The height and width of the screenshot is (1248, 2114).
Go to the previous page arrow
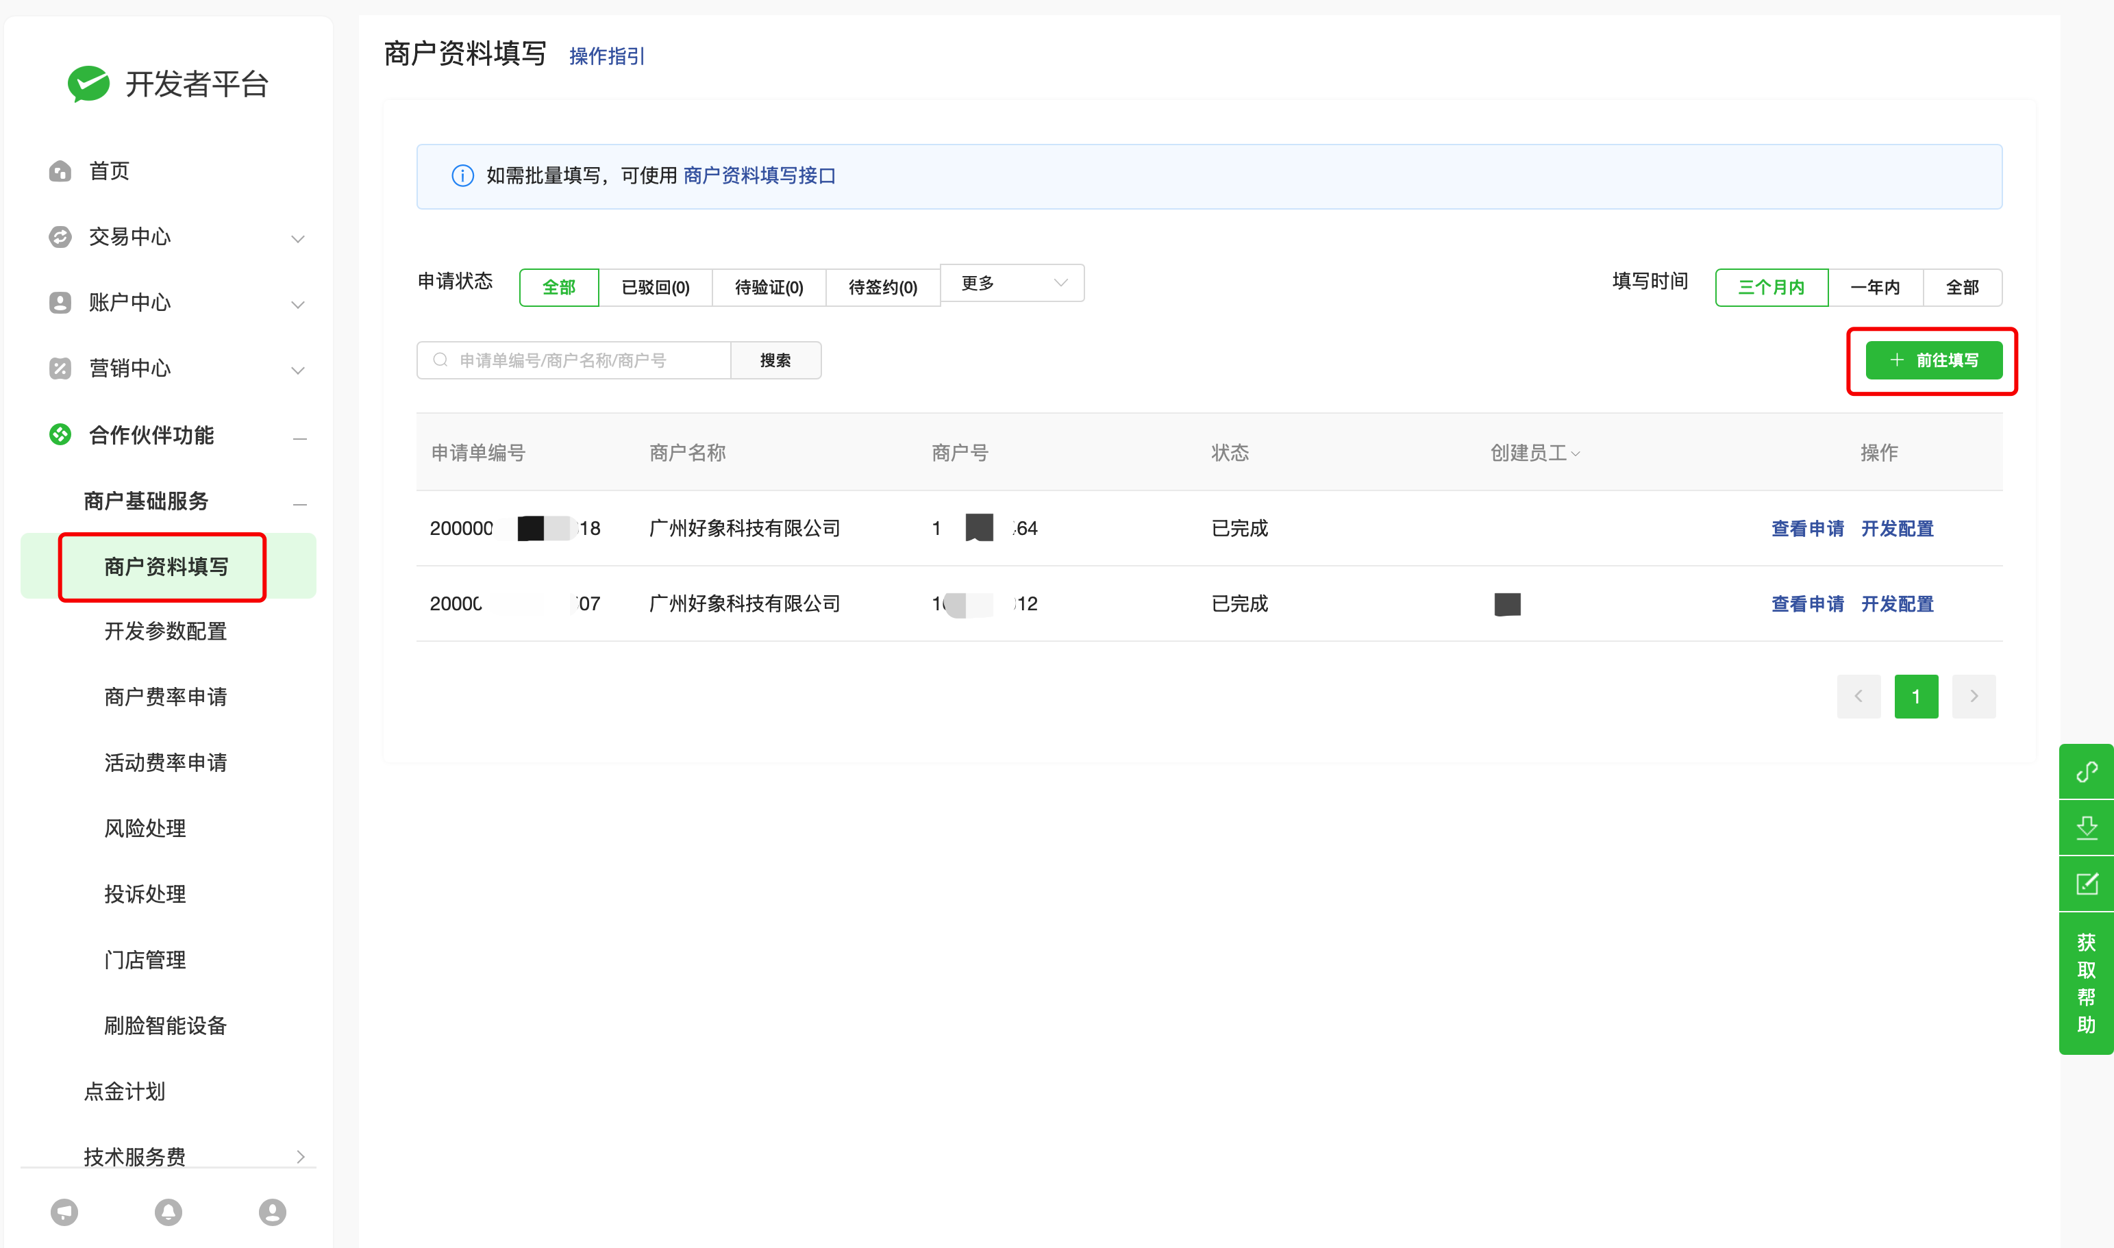(x=1858, y=697)
